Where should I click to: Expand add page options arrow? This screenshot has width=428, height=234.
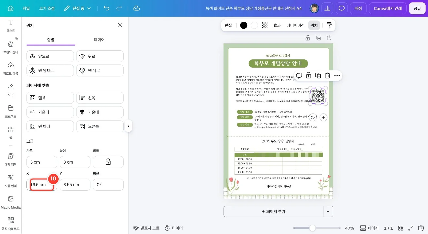pyautogui.click(x=328, y=212)
